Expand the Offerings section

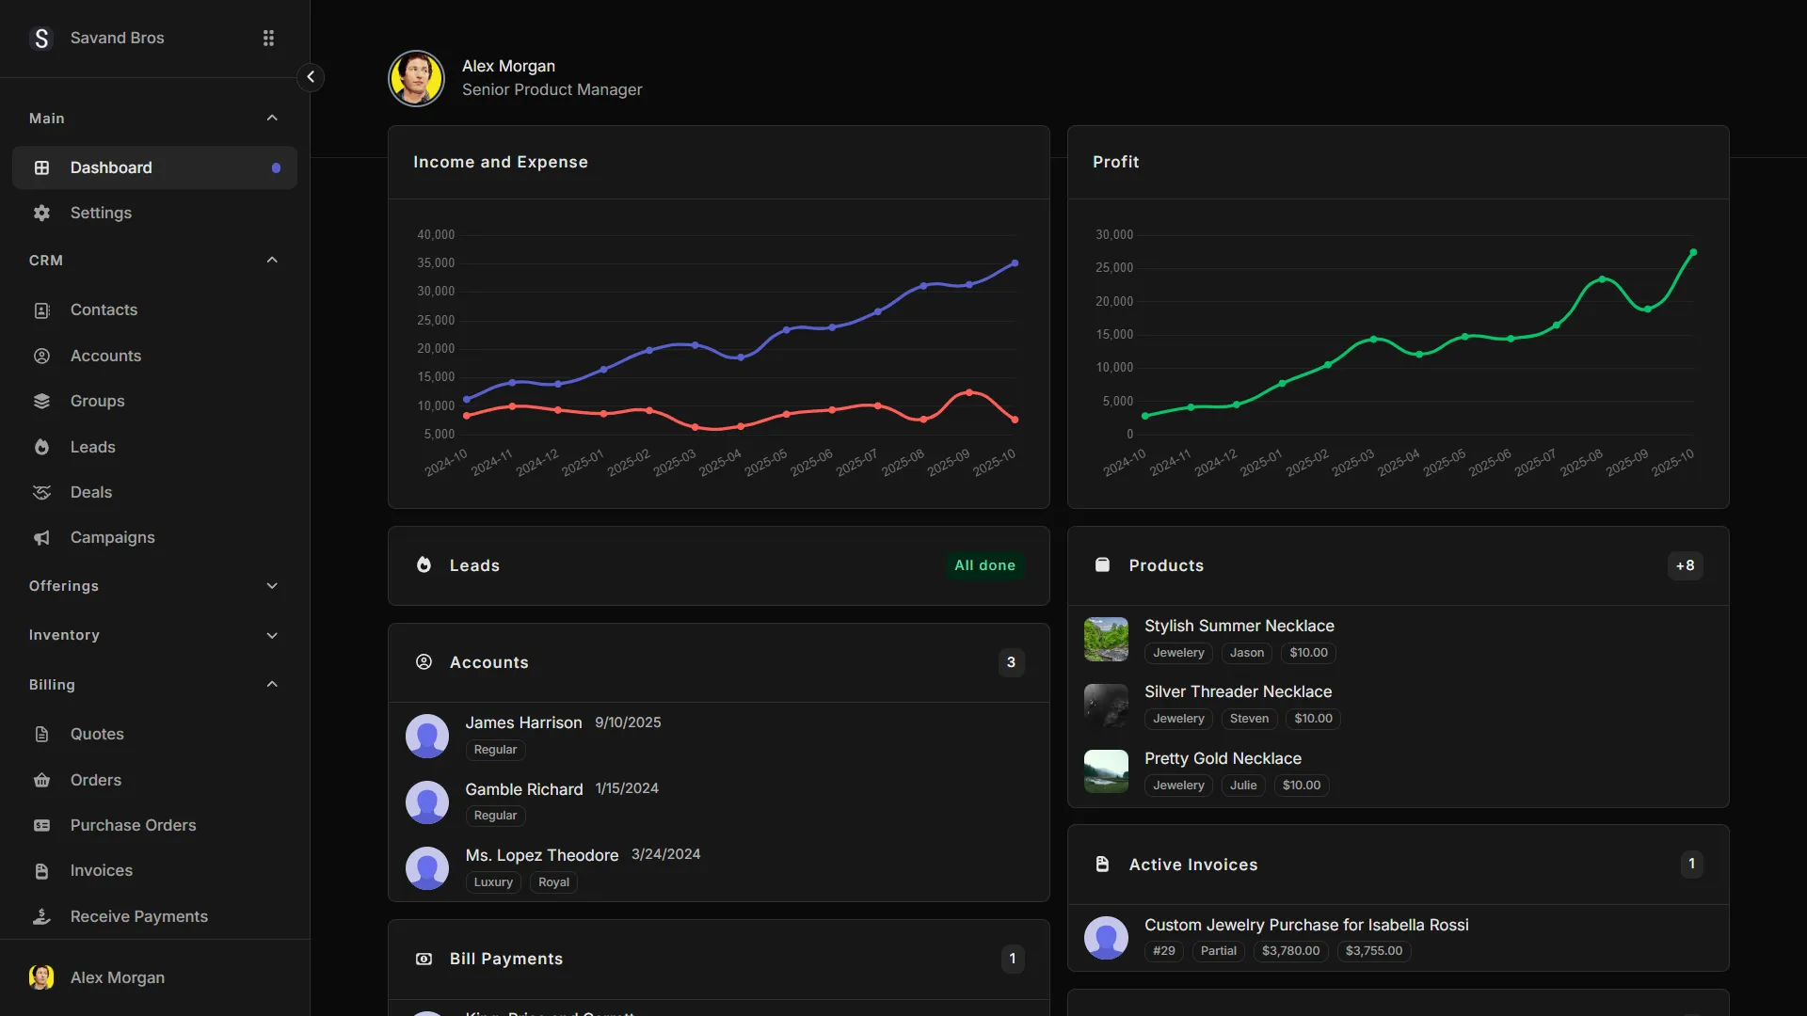[271, 585]
